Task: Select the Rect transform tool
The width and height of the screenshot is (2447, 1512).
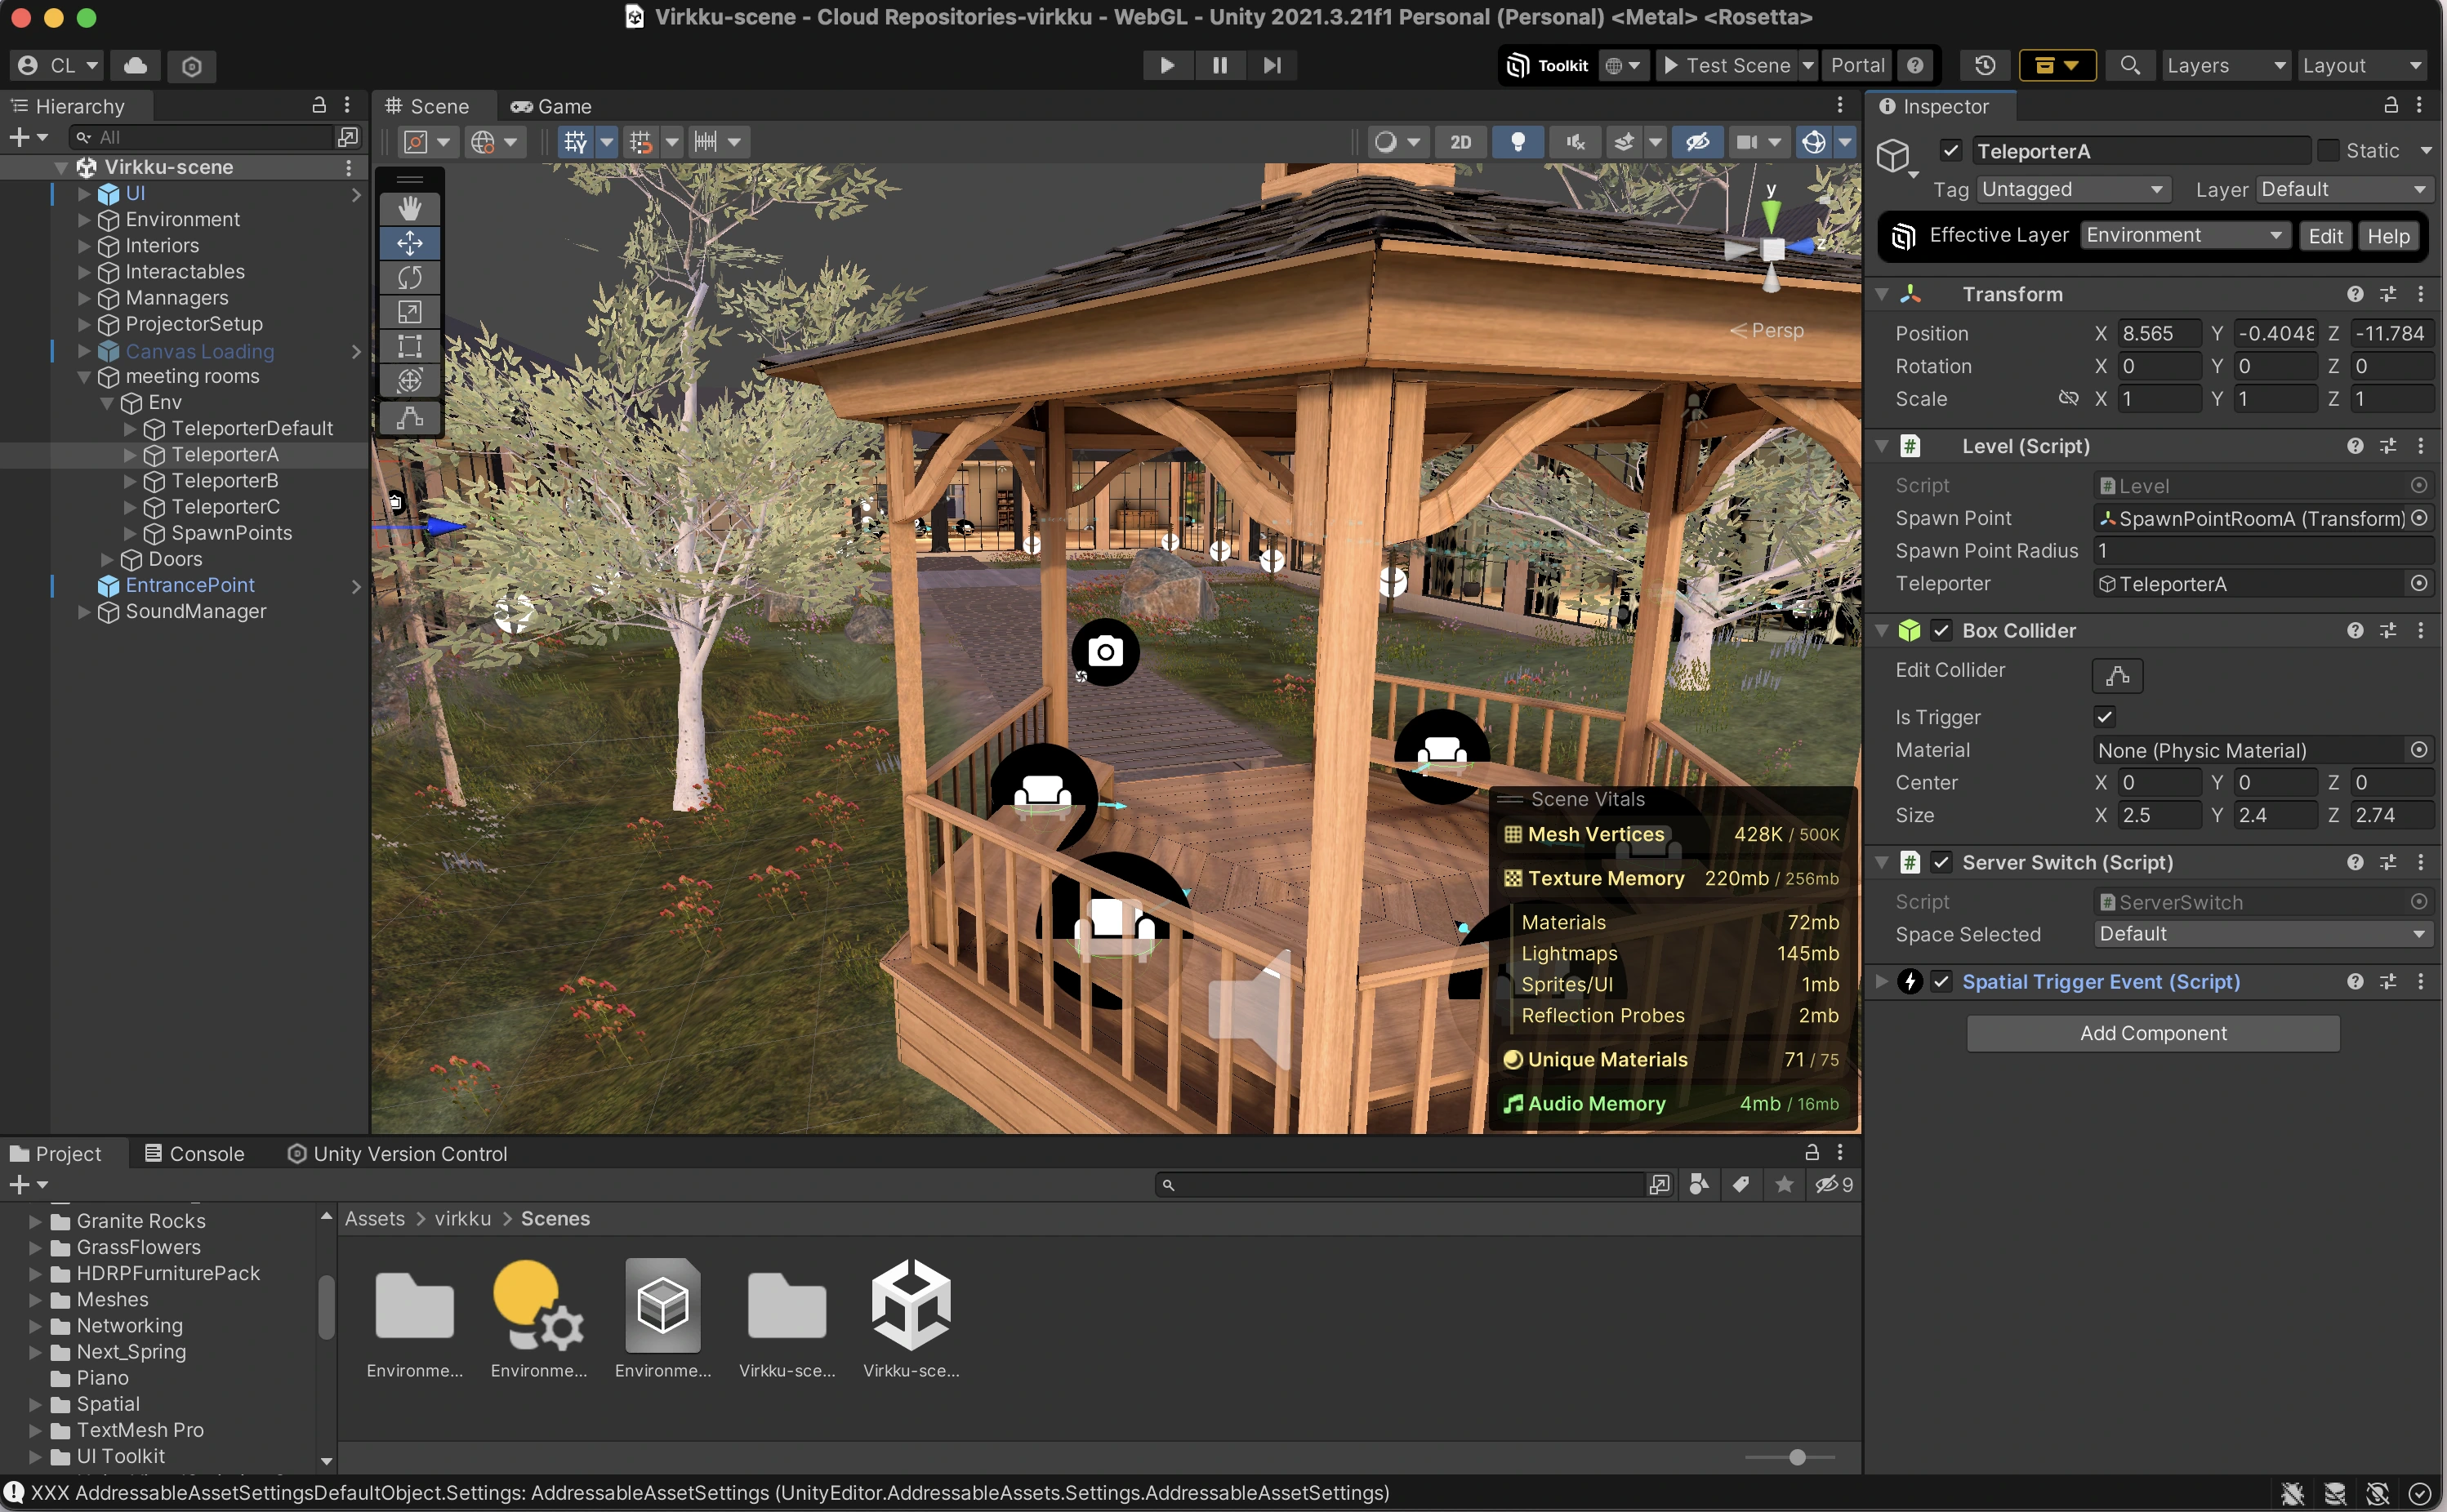Action: [x=409, y=346]
